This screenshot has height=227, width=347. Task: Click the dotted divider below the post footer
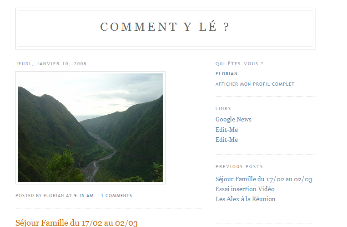[x=108, y=208]
